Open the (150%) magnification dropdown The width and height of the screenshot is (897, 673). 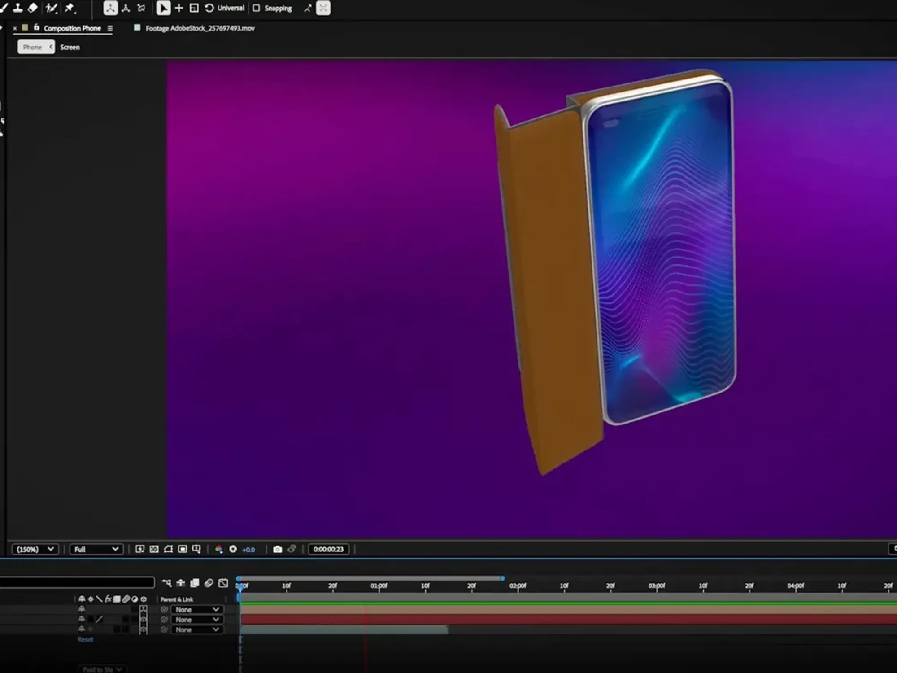point(35,549)
